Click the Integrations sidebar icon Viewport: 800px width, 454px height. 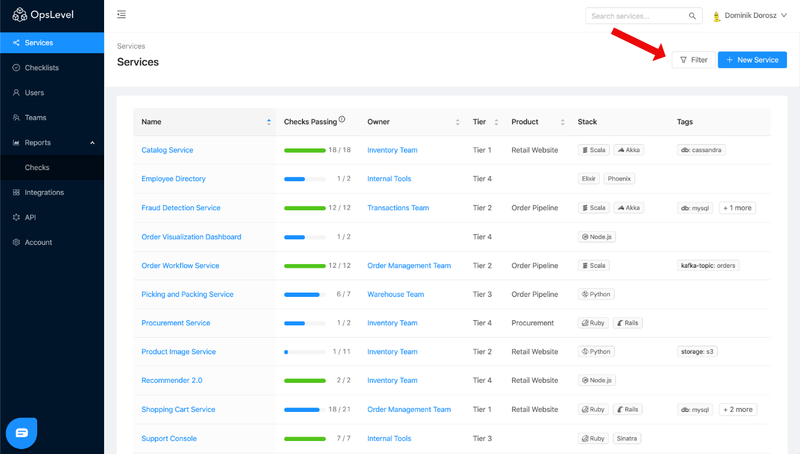coord(16,192)
